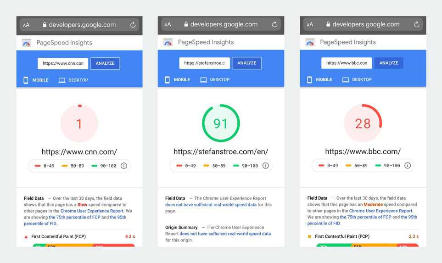Open the Chrome User Experience Report link in the CNN field data

[92, 211]
